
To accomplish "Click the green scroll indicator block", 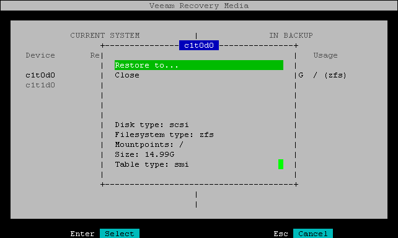I will coord(281,164).
